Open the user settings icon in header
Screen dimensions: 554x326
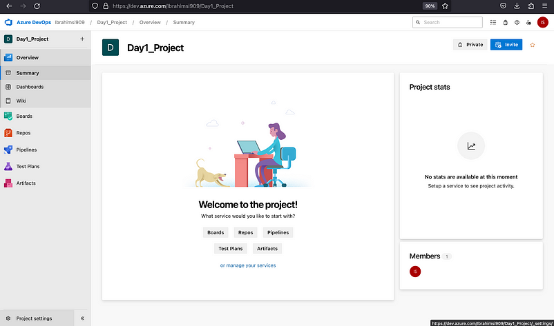click(528, 22)
